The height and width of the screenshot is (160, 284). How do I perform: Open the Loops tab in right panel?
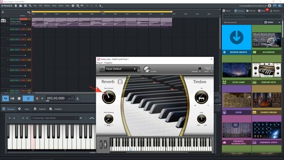point(227,11)
